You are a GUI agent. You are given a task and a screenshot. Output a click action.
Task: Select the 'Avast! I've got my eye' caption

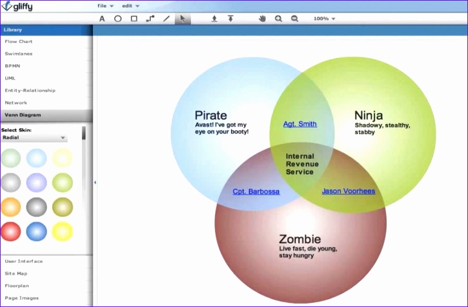(222, 128)
